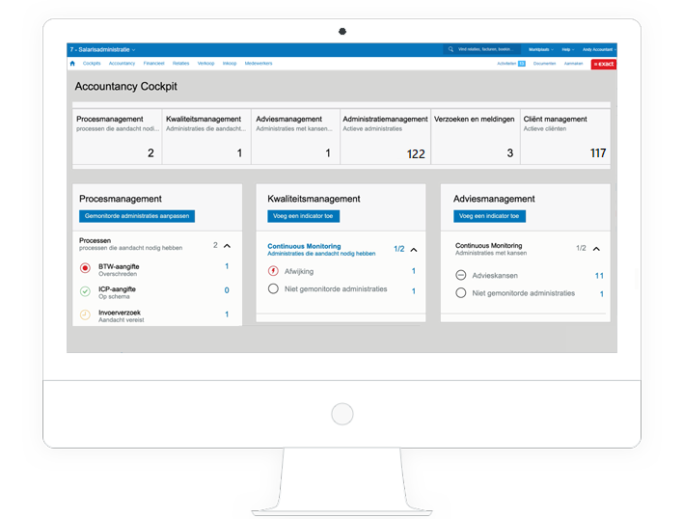Click circle icon beside Adviesmanagement Niet gemonitorde administraties
This screenshot has width=683, height=519.
(461, 292)
